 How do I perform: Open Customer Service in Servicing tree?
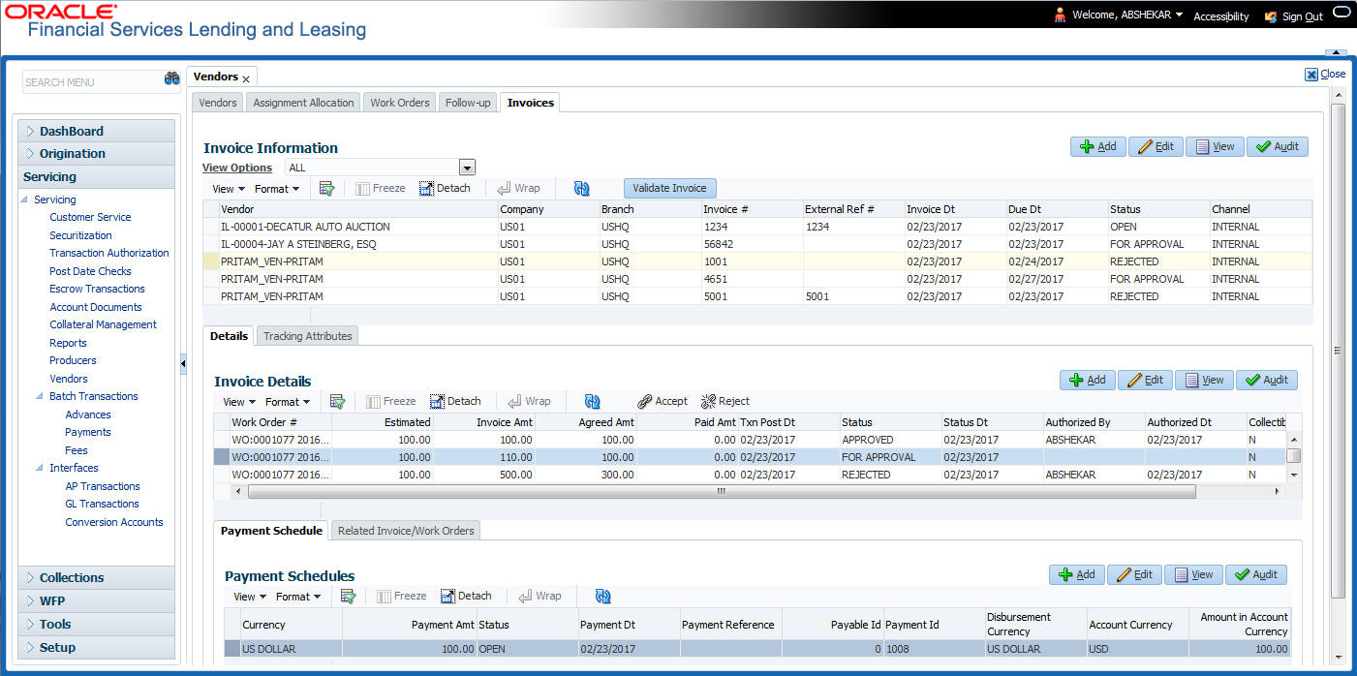click(90, 217)
